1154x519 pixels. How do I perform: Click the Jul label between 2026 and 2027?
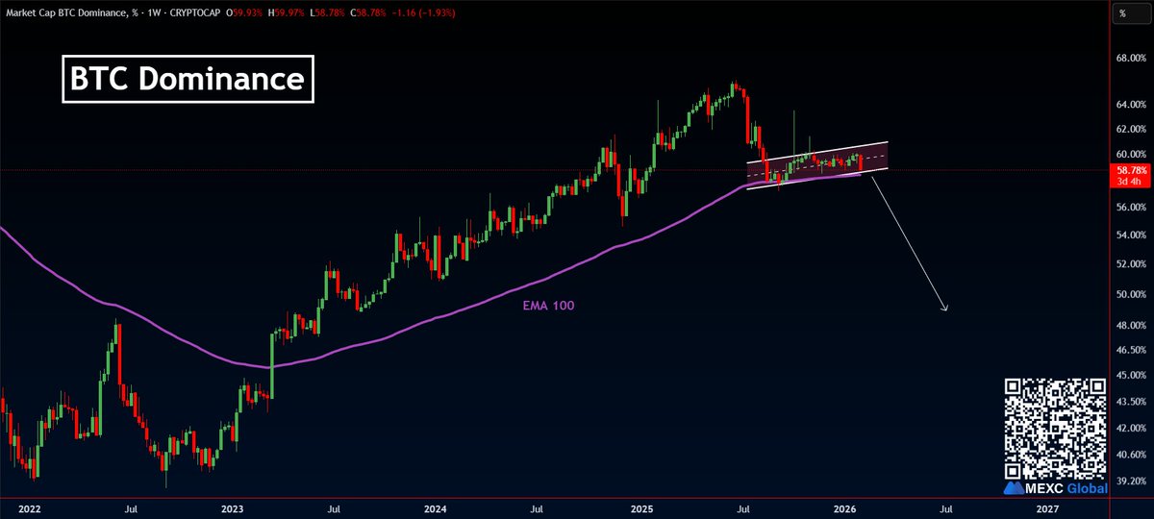[x=946, y=507]
